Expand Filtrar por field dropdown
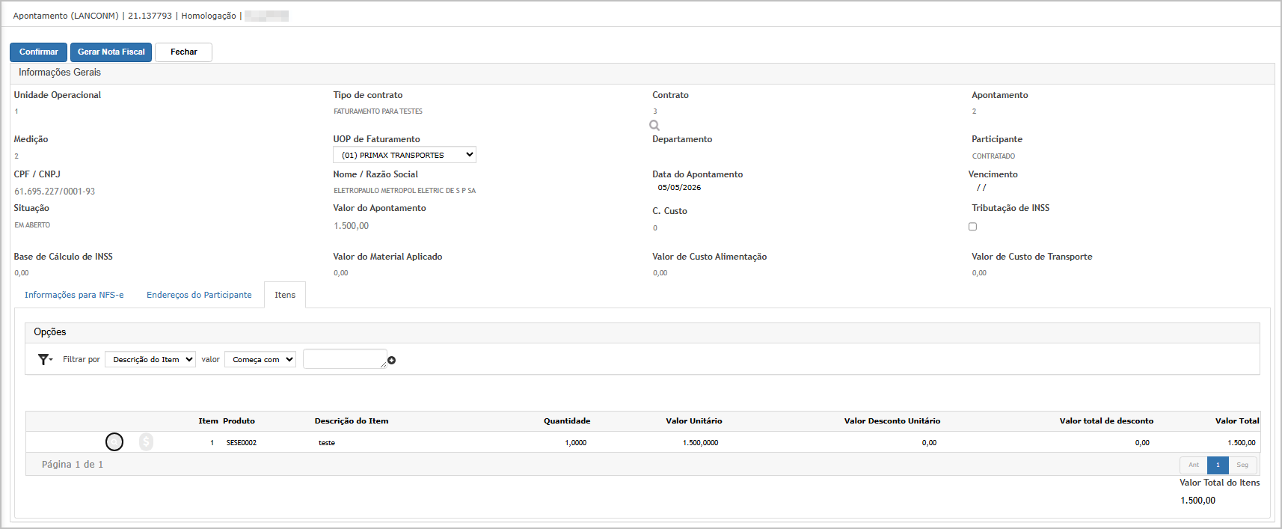The width and height of the screenshot is (1282, 529). tap(150, 360)
